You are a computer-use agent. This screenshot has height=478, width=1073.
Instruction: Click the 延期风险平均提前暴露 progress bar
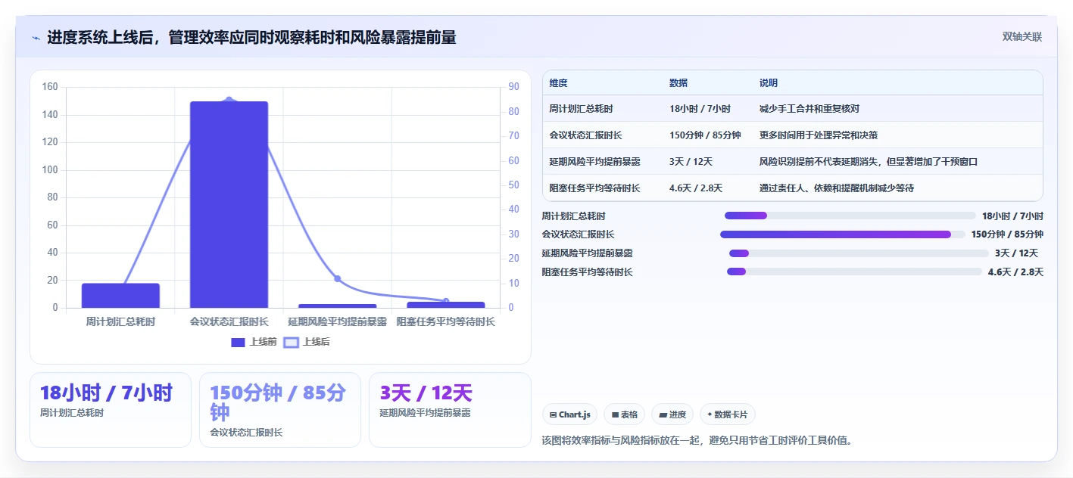[x=859, y=253]
